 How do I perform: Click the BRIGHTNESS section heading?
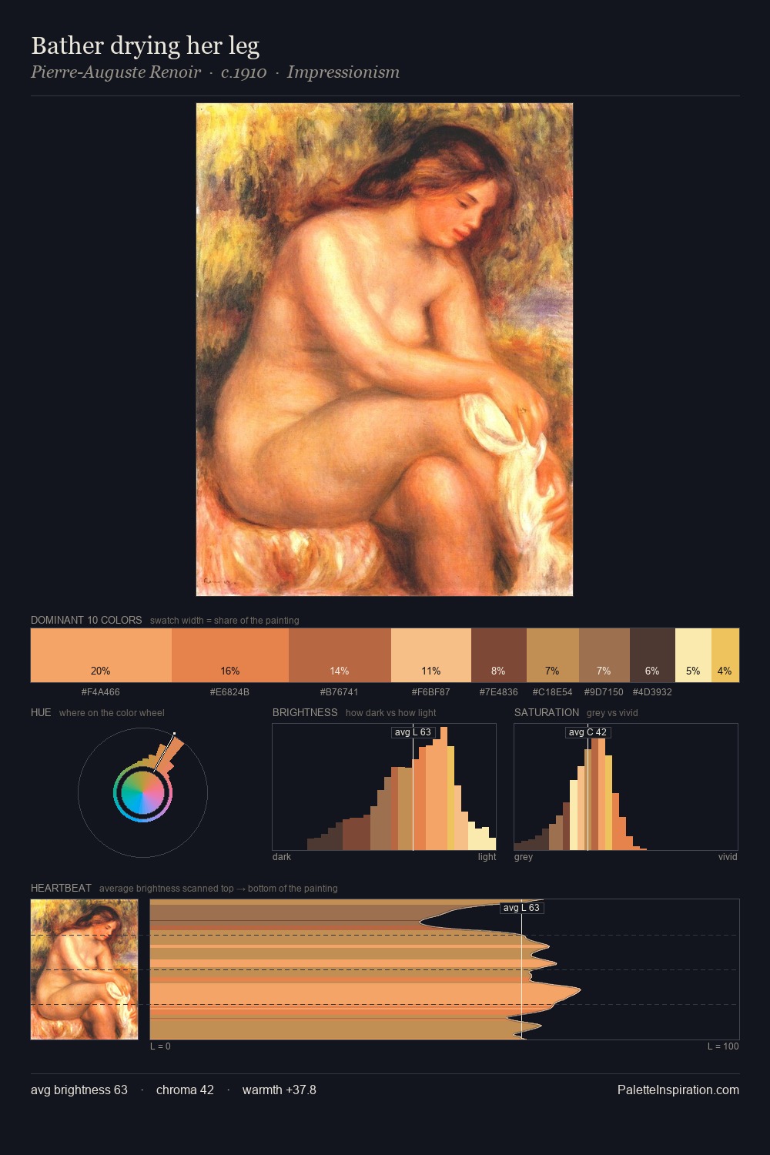(305, 712)
